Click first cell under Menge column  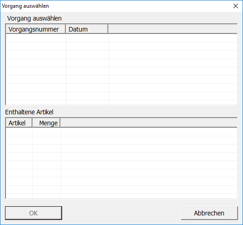point(47,132)
